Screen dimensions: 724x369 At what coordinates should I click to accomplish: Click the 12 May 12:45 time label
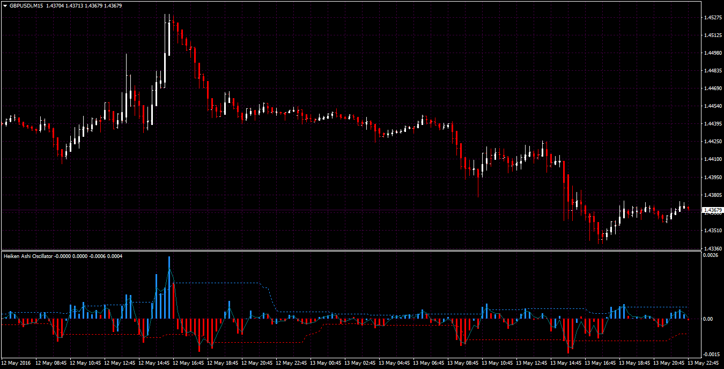pos(120,363)
